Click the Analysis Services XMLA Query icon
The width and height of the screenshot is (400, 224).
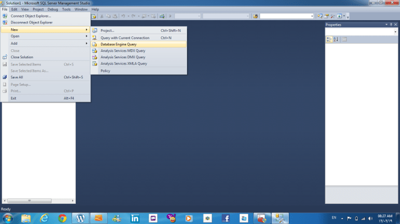tap(94, 64)
